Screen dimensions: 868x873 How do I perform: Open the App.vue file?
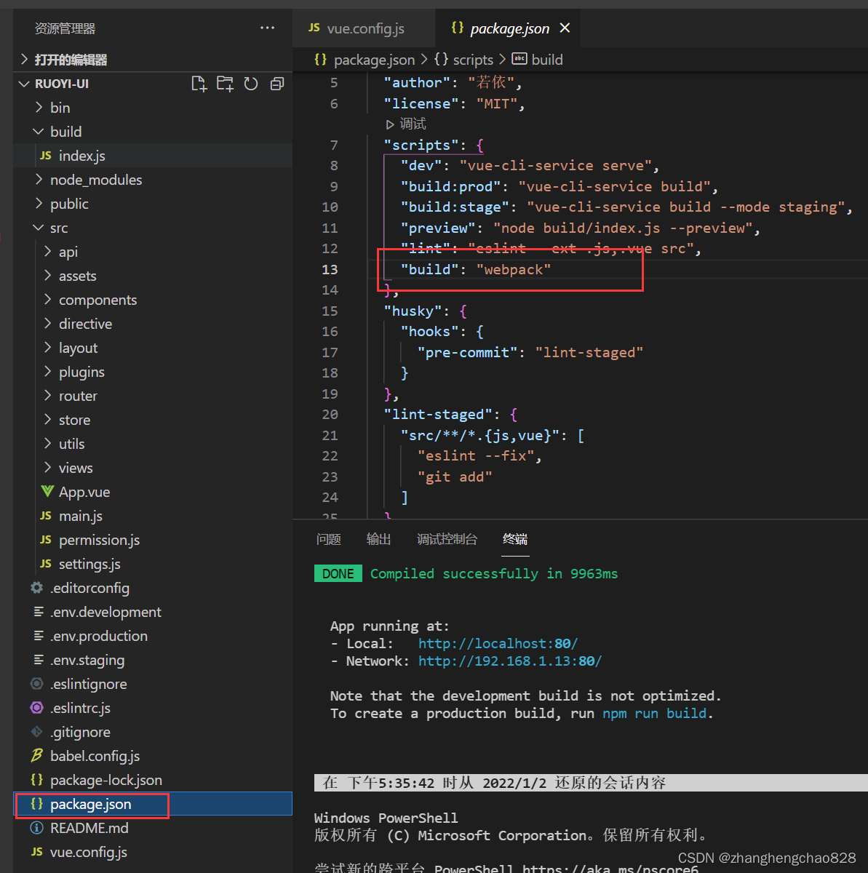153,492
